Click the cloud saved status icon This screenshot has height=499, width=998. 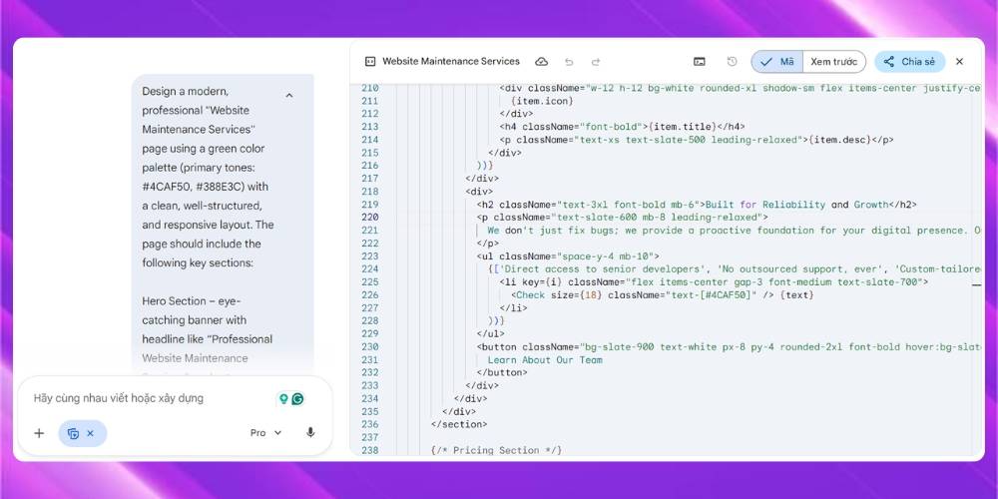542,62
